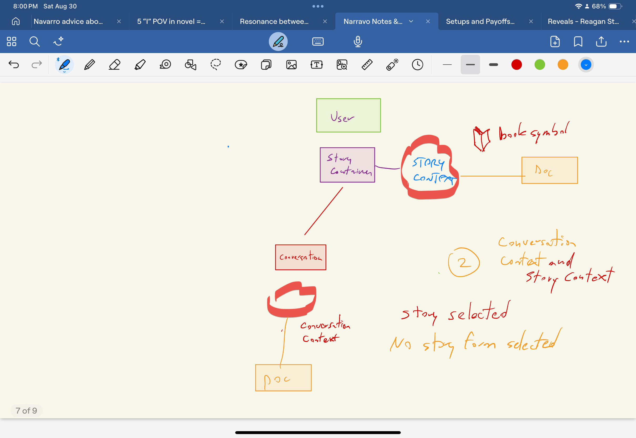Screen dimensions: 636x438
Task: Select the Tape tool
Action: tap(165, 65)
